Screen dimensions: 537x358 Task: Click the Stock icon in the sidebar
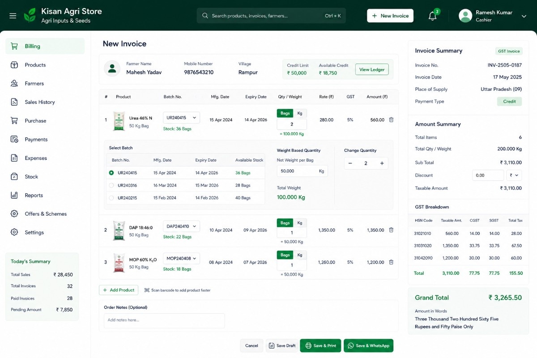click(14, 177)
